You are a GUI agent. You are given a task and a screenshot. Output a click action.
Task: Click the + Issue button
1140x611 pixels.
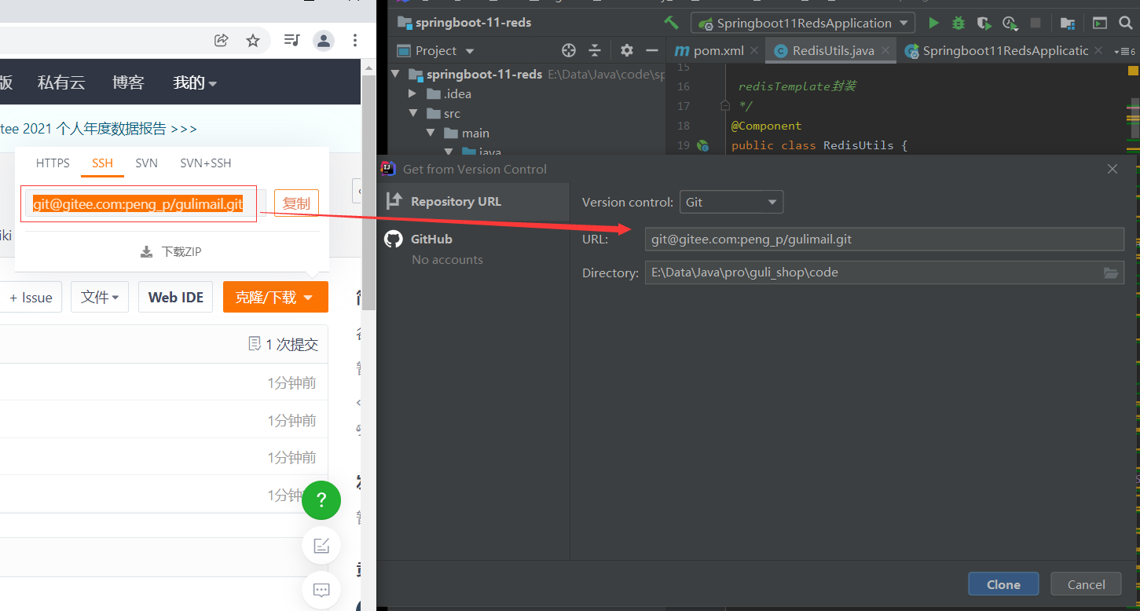point(31,297)
